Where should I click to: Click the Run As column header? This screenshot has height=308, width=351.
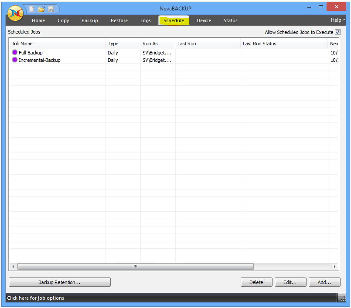pyautogui.click(x=158, y=44)
